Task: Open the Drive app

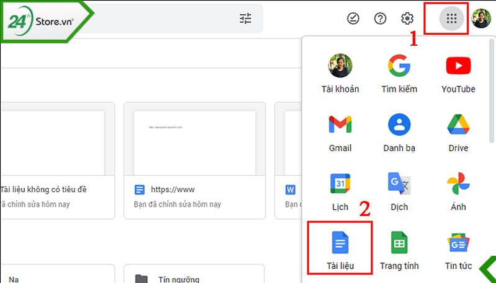Action: pyautogui.click(x=458, y=133)
